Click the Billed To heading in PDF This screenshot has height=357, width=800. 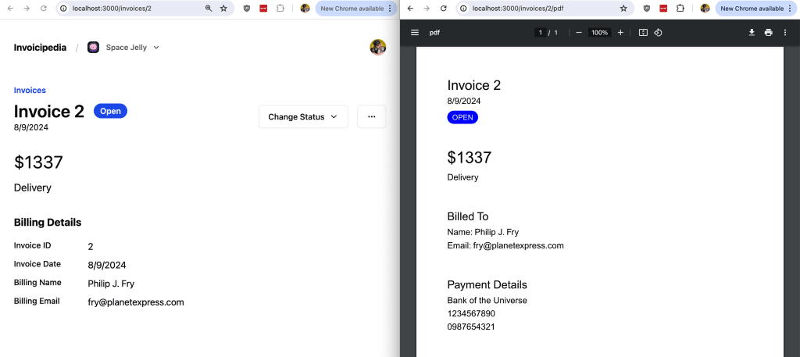(x=468, y=216)
